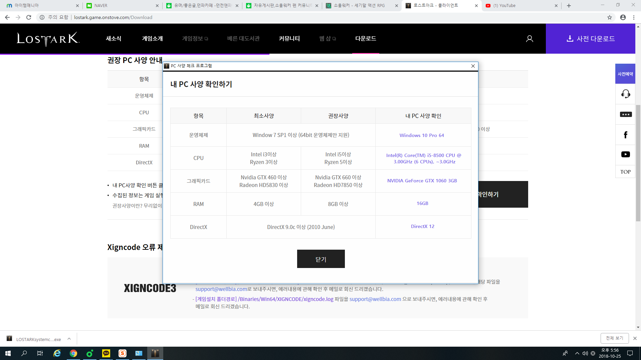This screenshot has width=641, height=360.
Task: Click the 사전 다운로드 button
Action: pyautogui.click(x=590, y=39)
